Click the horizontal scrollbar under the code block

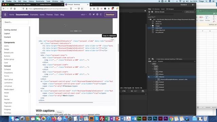[x=66, y=102]
